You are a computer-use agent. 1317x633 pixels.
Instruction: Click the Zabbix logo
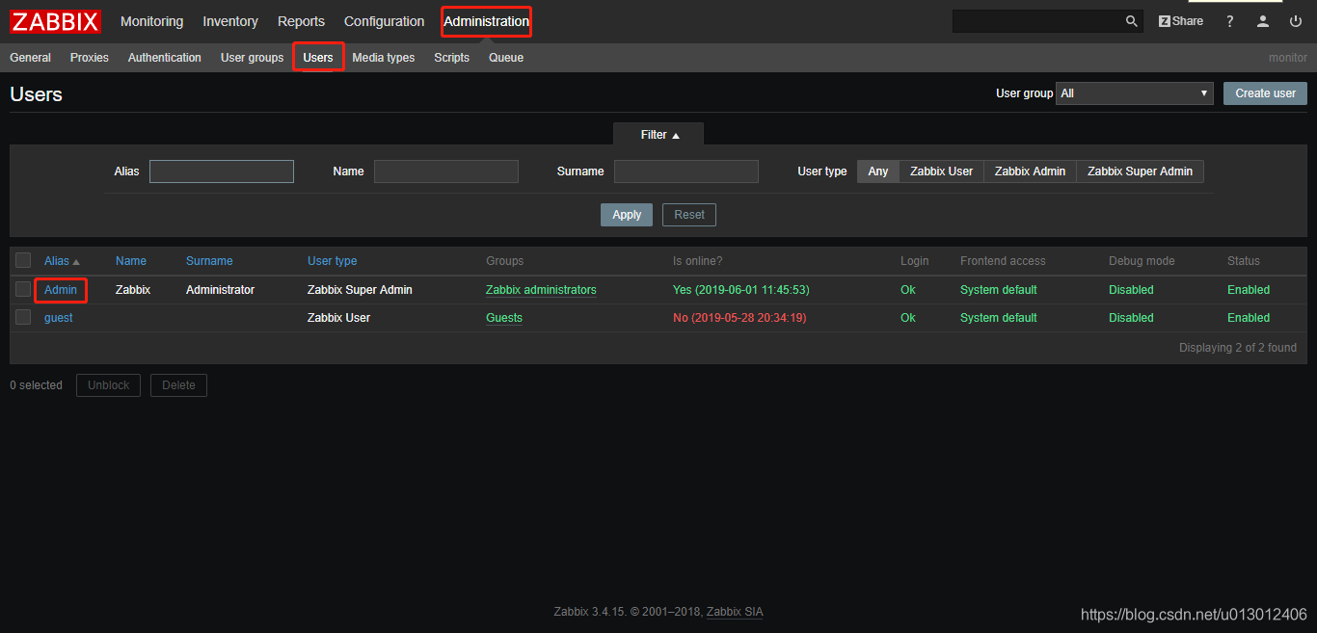click(x=56, y=21)
